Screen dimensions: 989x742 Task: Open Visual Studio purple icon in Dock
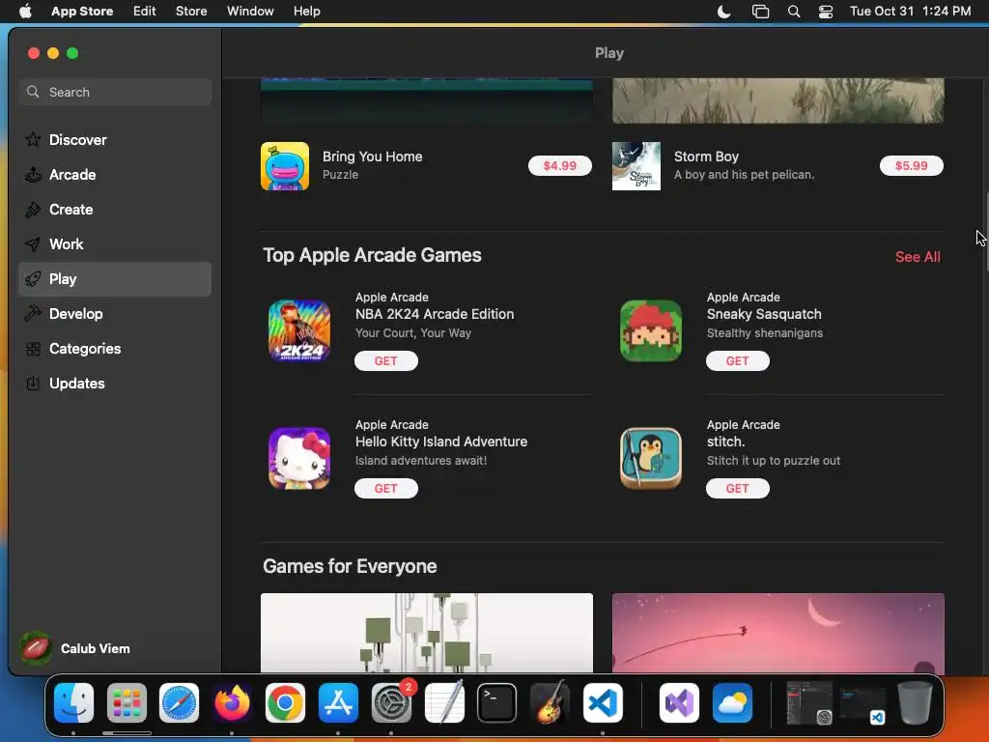[x=679, y=703]
